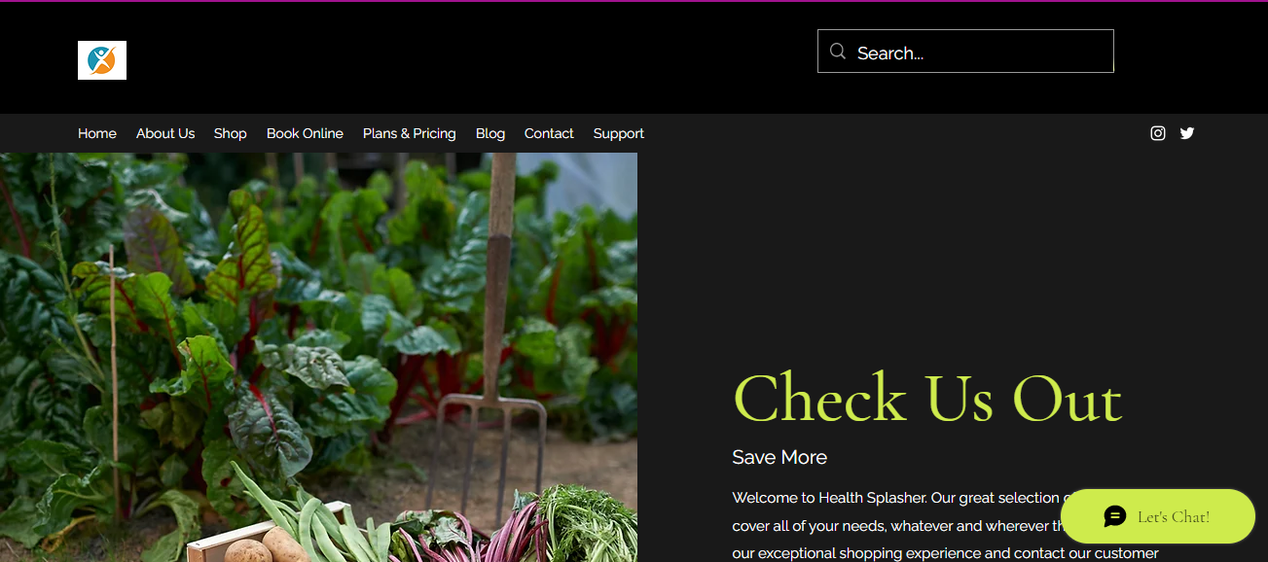
Task: Click the vegetable garden hero image
Action: (x=318, y=357)
